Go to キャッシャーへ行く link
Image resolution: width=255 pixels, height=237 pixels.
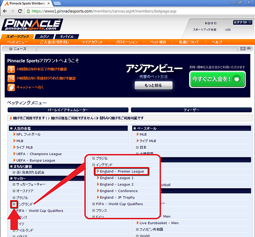pyautogui.click(x=30, y=88)
